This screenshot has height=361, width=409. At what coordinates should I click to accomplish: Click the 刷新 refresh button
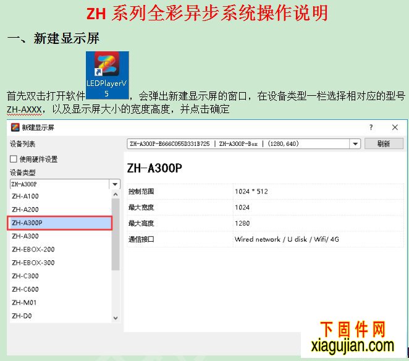[384, 144]
